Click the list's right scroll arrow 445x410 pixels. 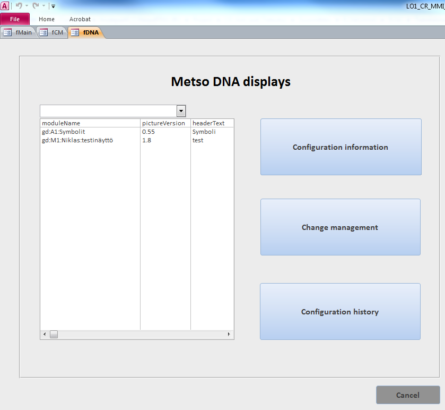(229, 334)
